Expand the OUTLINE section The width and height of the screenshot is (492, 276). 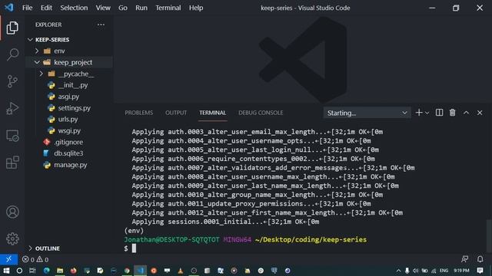[30, 248]
